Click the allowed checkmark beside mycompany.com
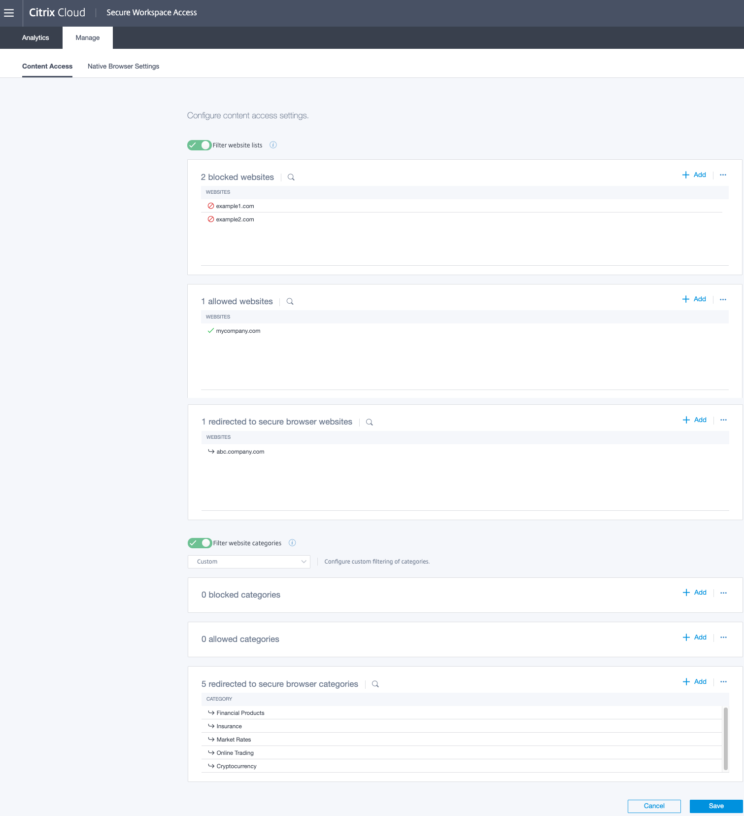Viewport: 744px width, 816px height. click(211, 331)
